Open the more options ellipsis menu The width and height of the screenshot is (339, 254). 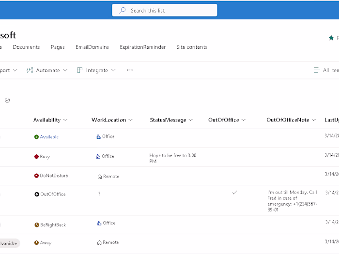pyautogui.click(x=130, y=70)
